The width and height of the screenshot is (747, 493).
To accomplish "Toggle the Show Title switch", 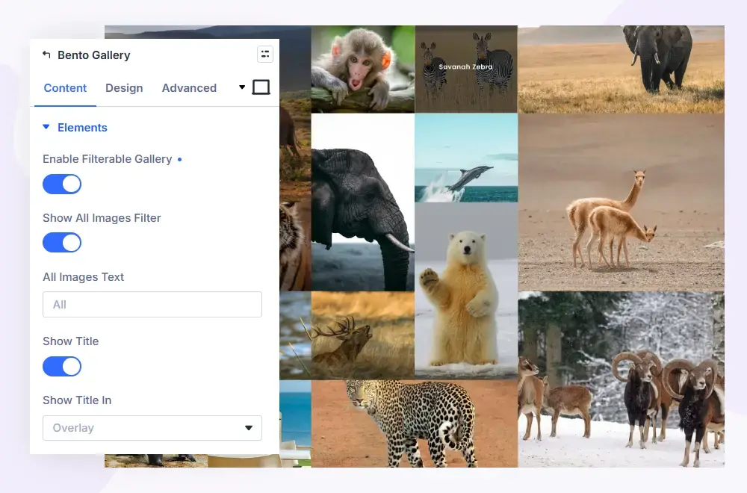I will click(x=62, y=367).
